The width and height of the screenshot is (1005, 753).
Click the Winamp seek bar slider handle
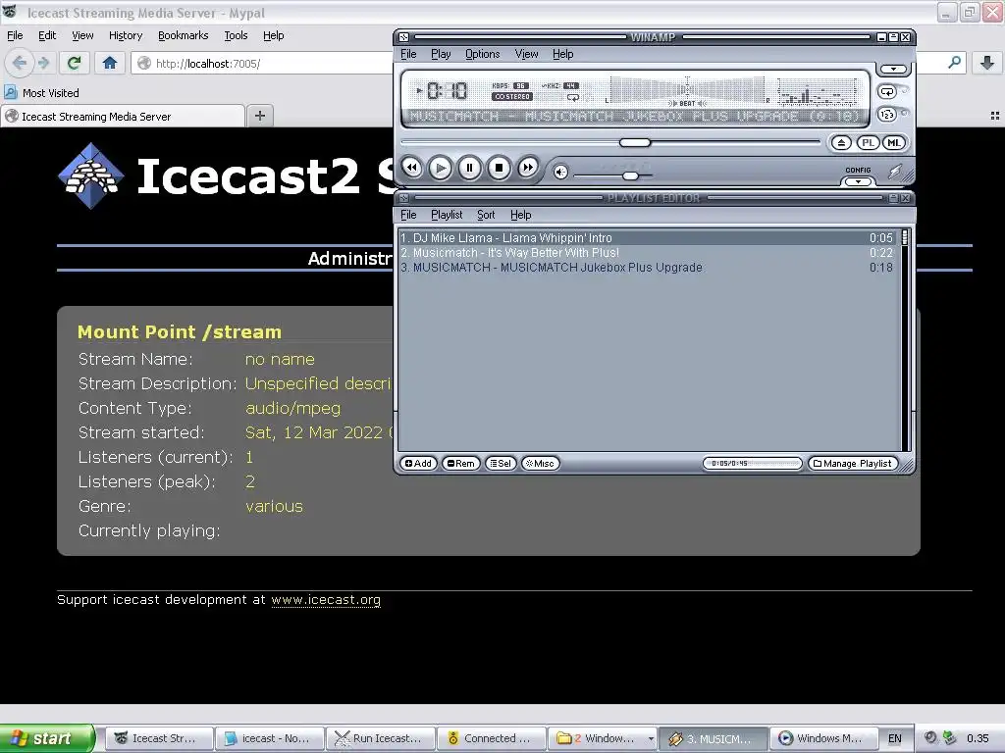click(635, 142)
